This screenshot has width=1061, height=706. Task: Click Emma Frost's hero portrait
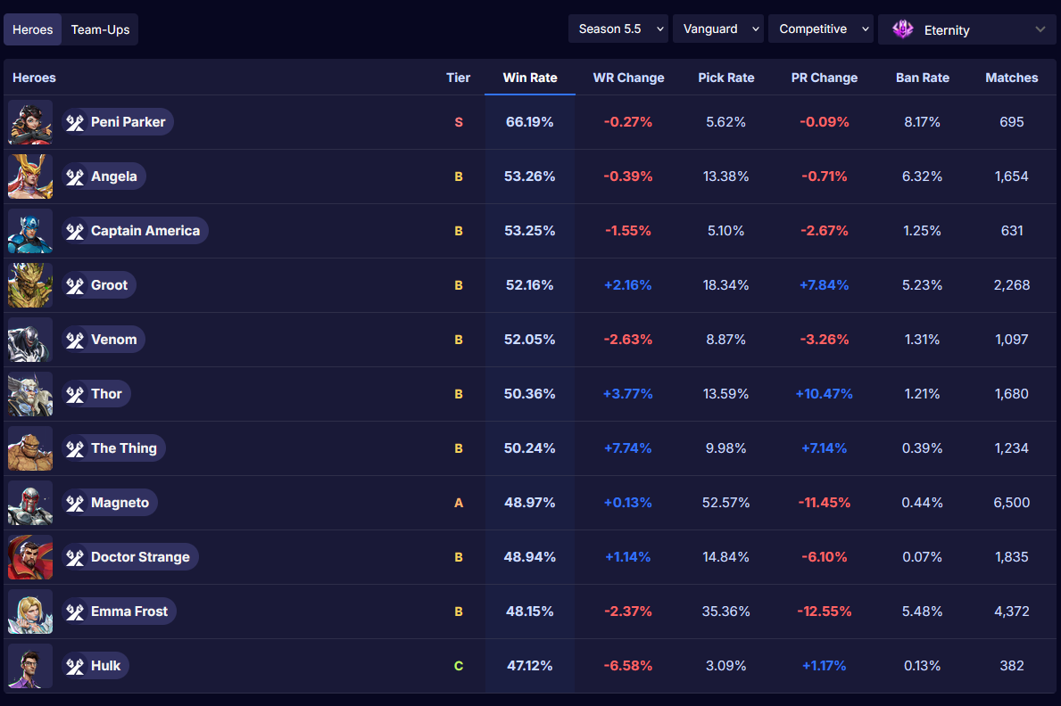[29, 612]
